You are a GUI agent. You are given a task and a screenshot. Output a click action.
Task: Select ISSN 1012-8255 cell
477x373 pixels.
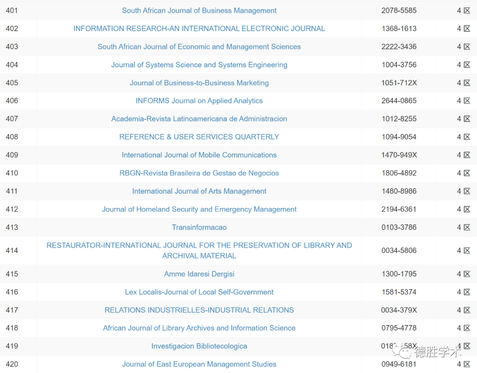click(x=399, y=119)
